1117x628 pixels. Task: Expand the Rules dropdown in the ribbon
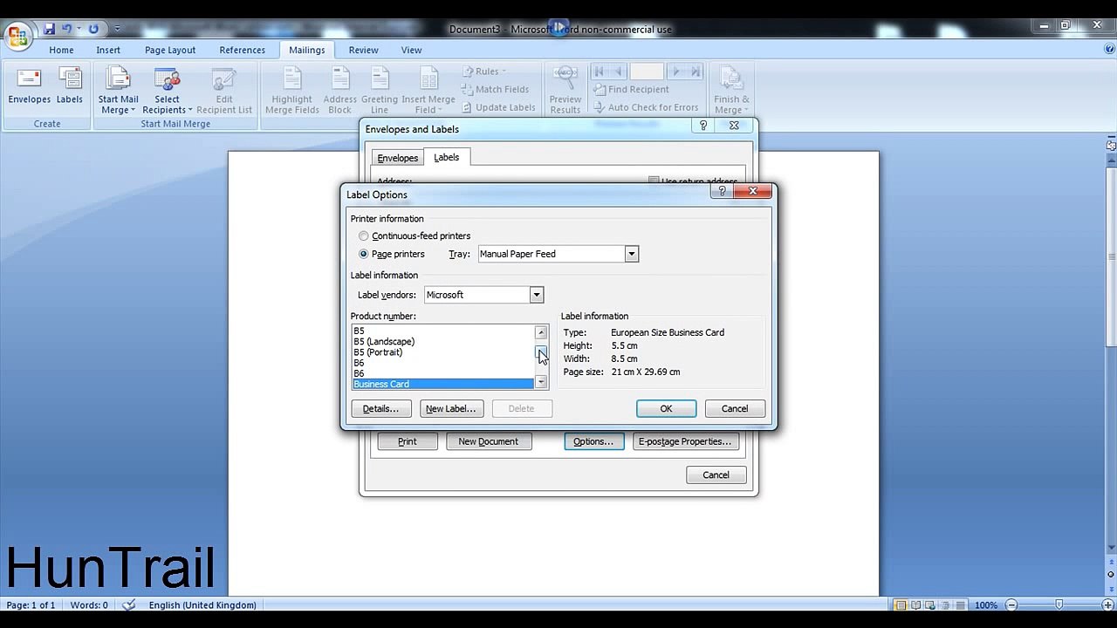point(483,72)
